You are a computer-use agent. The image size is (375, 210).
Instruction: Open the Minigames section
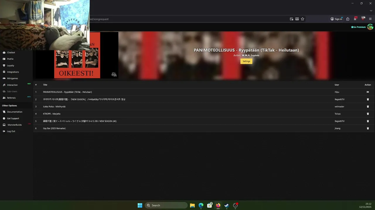[12, 78]
